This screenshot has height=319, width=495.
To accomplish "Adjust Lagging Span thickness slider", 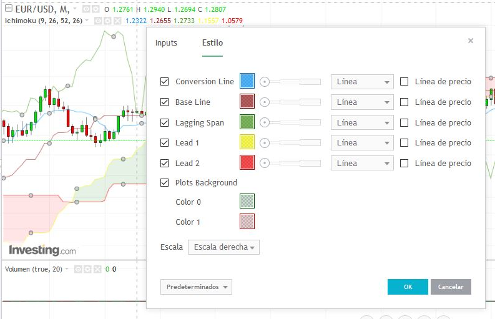I will (290, 122).
